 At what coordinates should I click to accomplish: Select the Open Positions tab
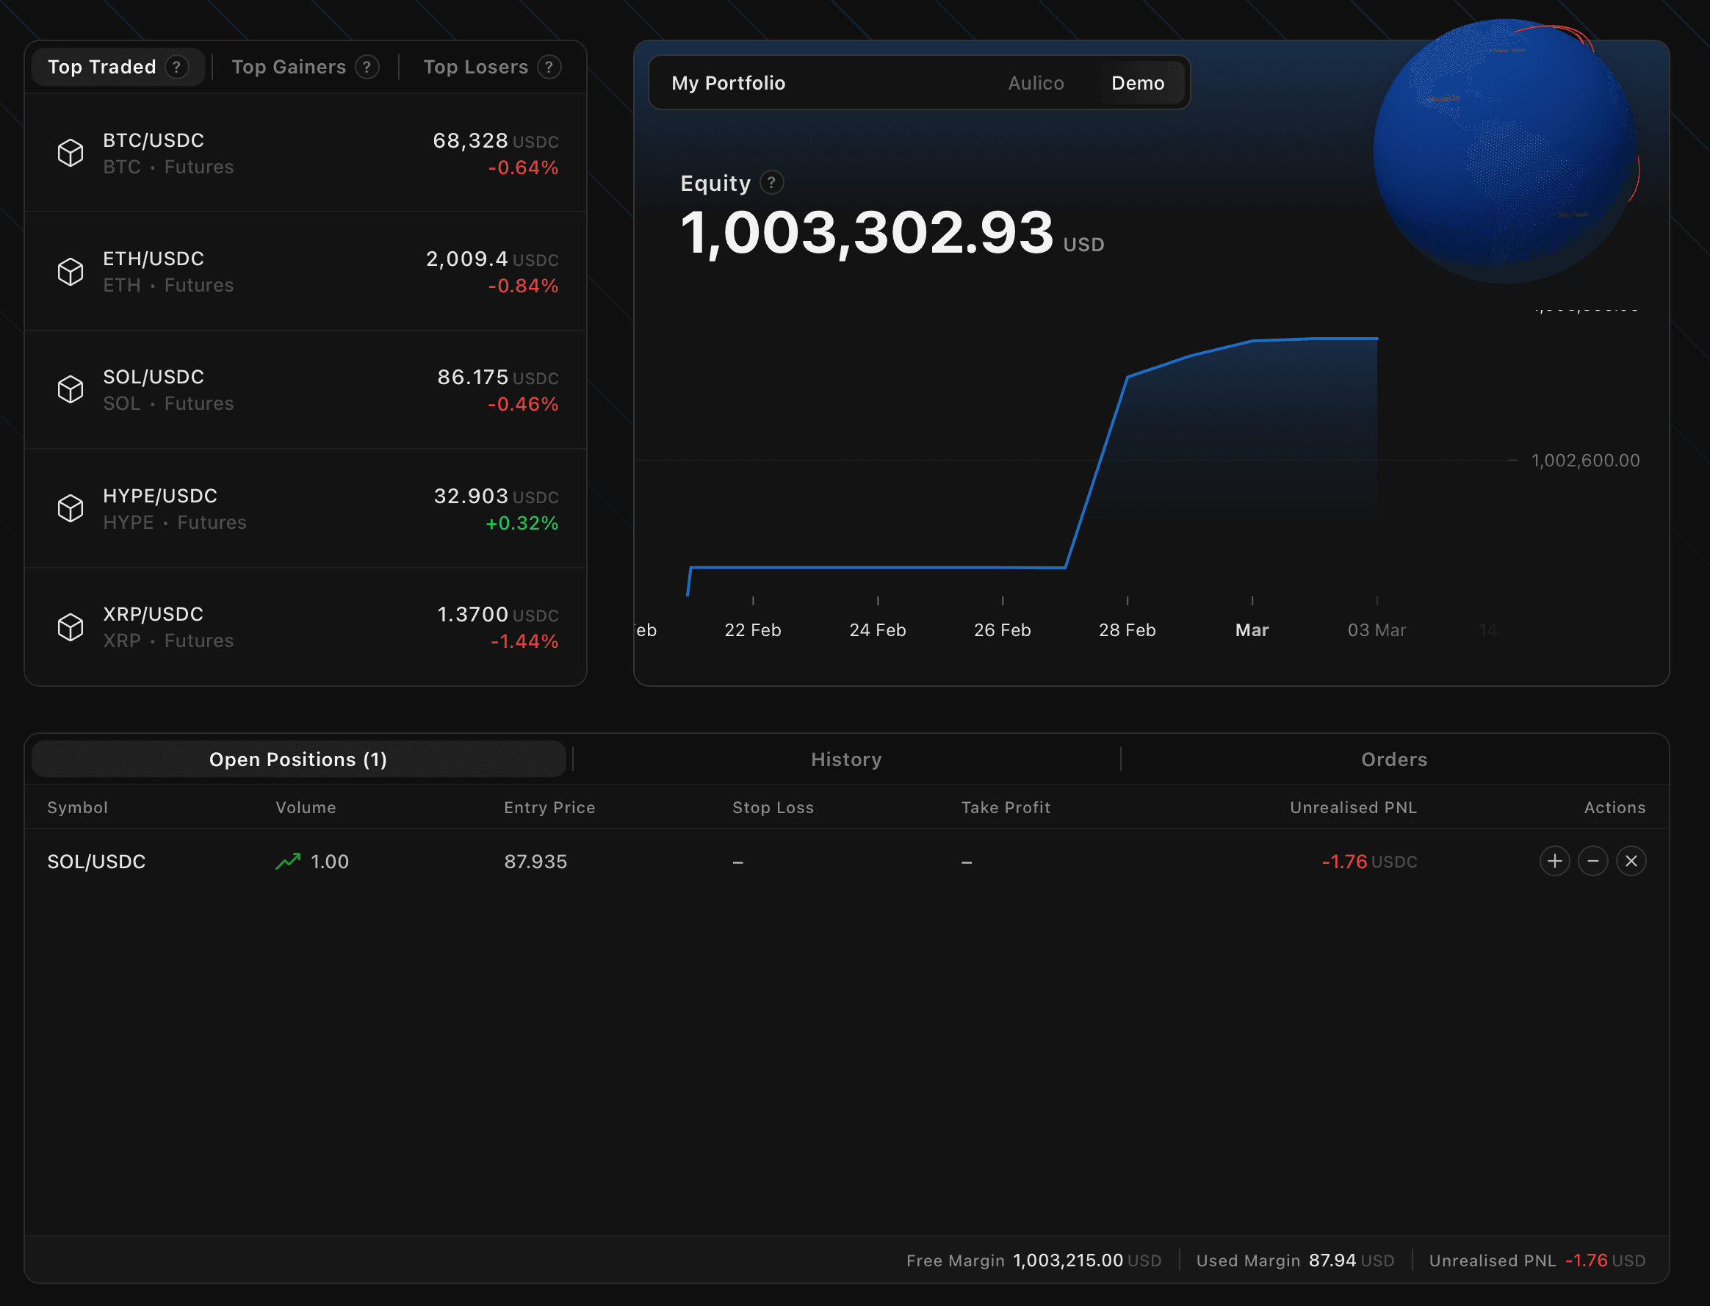point(297,759)
